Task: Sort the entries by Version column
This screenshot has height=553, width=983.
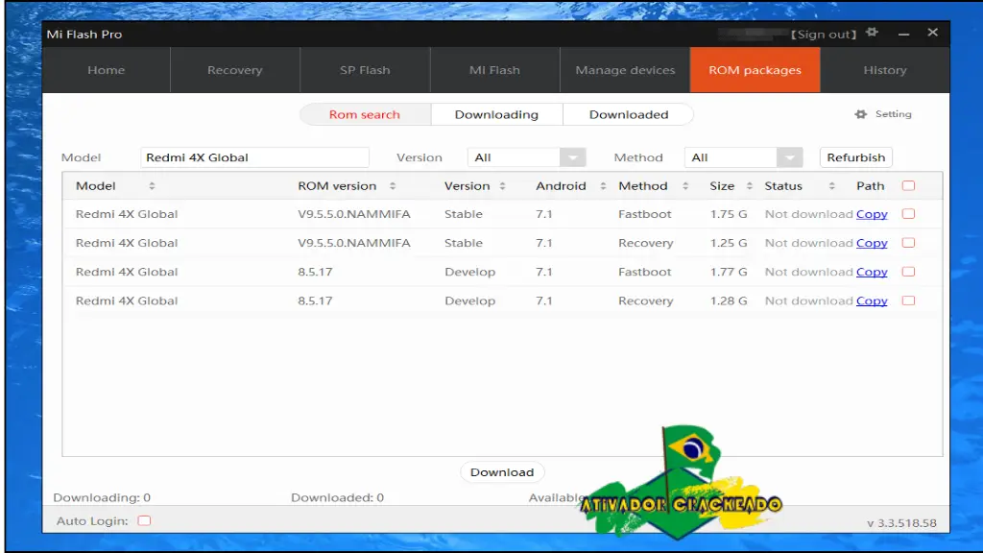Action: (x=502, y=185)
